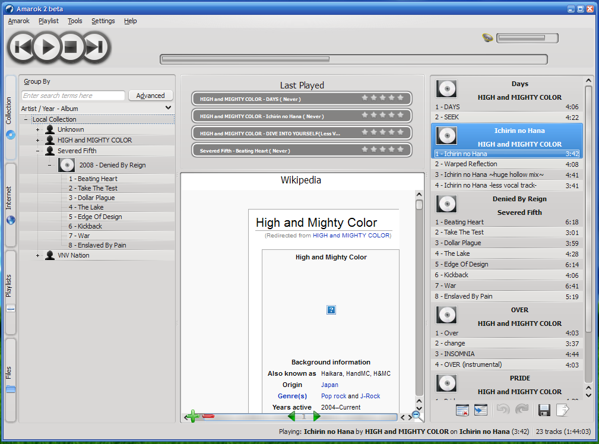Expand the Unknown artist node
Image resolution: width=599 pixels, height=444 pixels.
tap(37, 130)
